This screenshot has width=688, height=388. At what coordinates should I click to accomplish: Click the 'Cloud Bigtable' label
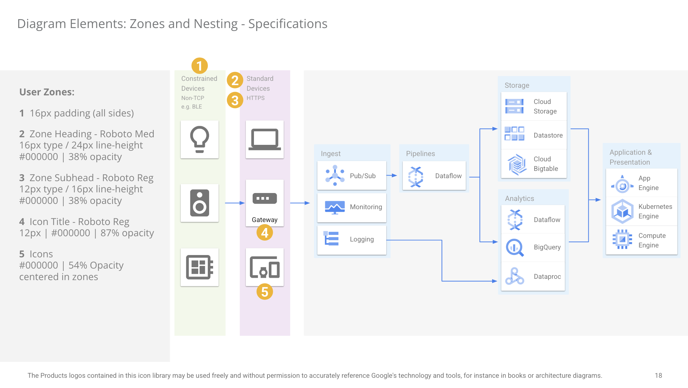tap(546, 164)
